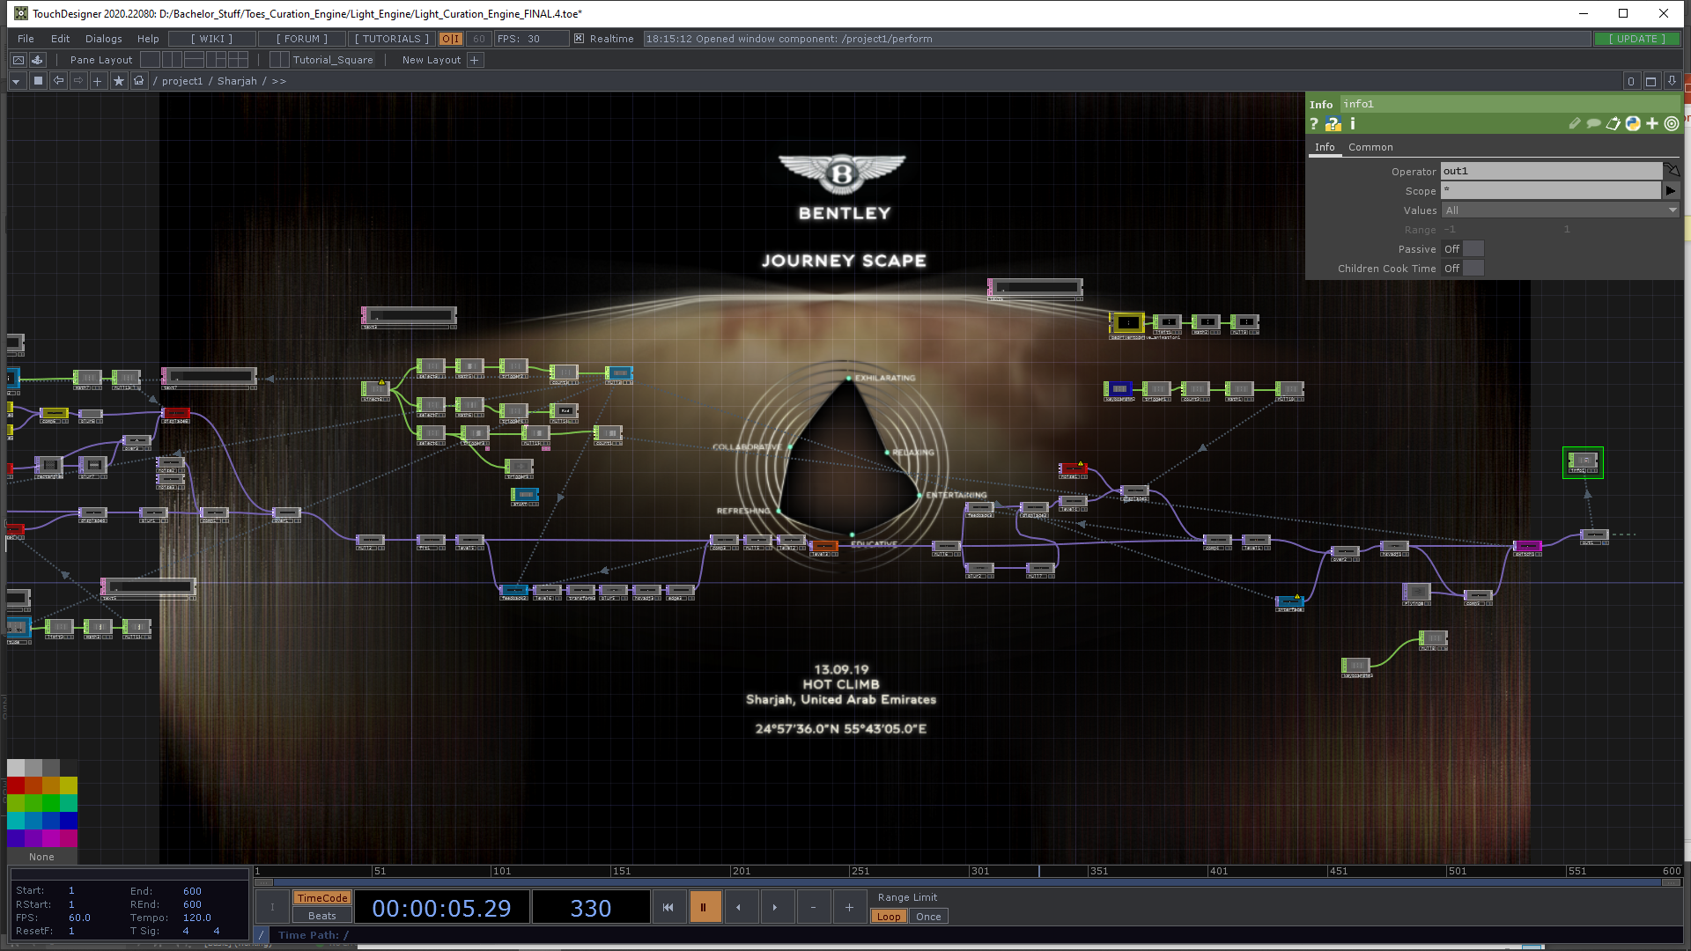Open the File menu
The height and width of the screenshot is (951, 1691).
click(26, 39)
